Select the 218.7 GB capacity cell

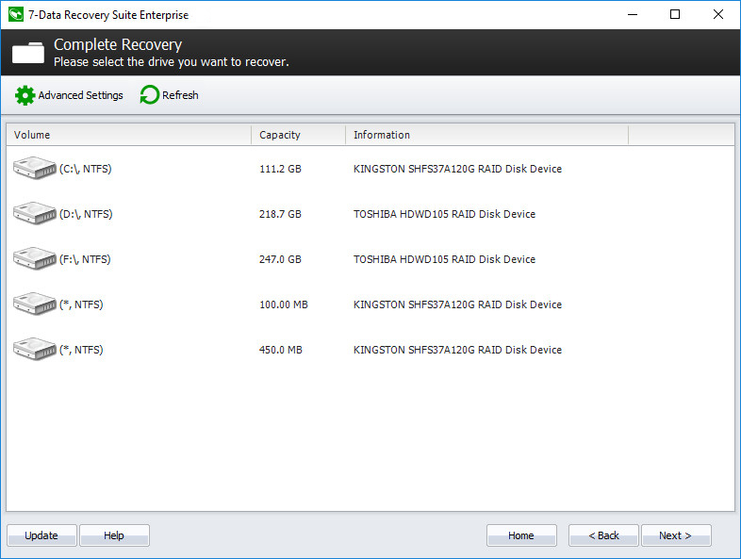coord(280,214)
